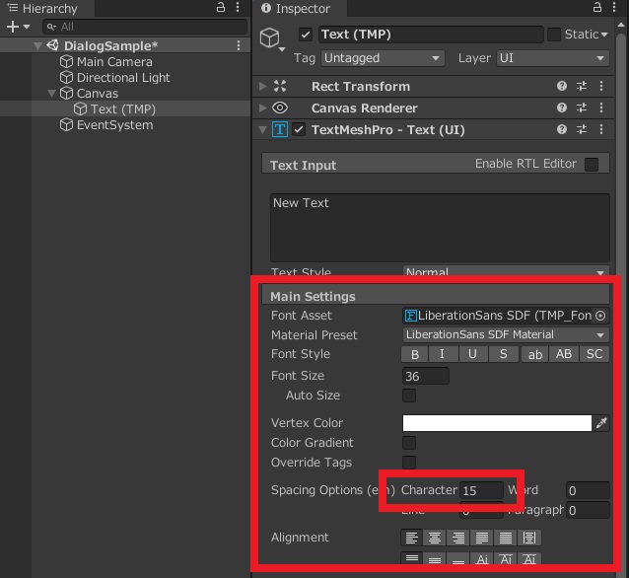Open TextMeshPro help icon
The height and width of the screenshot is (578, 629).
[562, 129]
